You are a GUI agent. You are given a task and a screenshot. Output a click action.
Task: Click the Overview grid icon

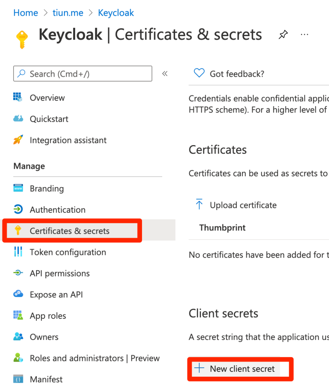tap(18, 97)
